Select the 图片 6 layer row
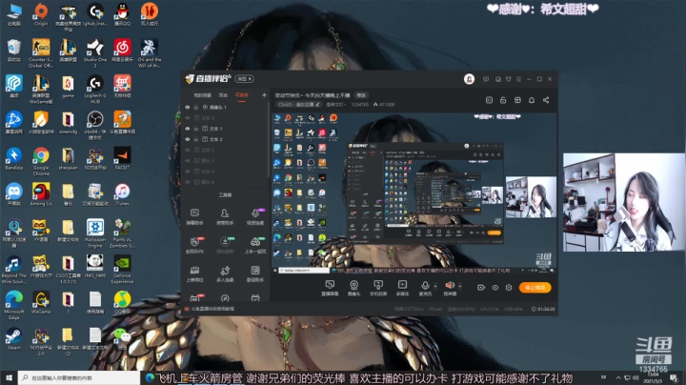This screenshot has height=385, width=686. [x=225, y=182]
